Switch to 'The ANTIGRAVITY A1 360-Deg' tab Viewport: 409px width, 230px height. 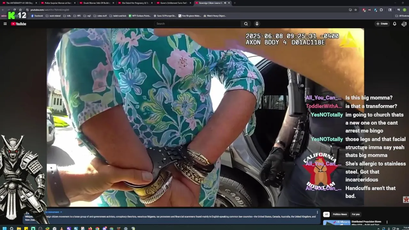19,3
